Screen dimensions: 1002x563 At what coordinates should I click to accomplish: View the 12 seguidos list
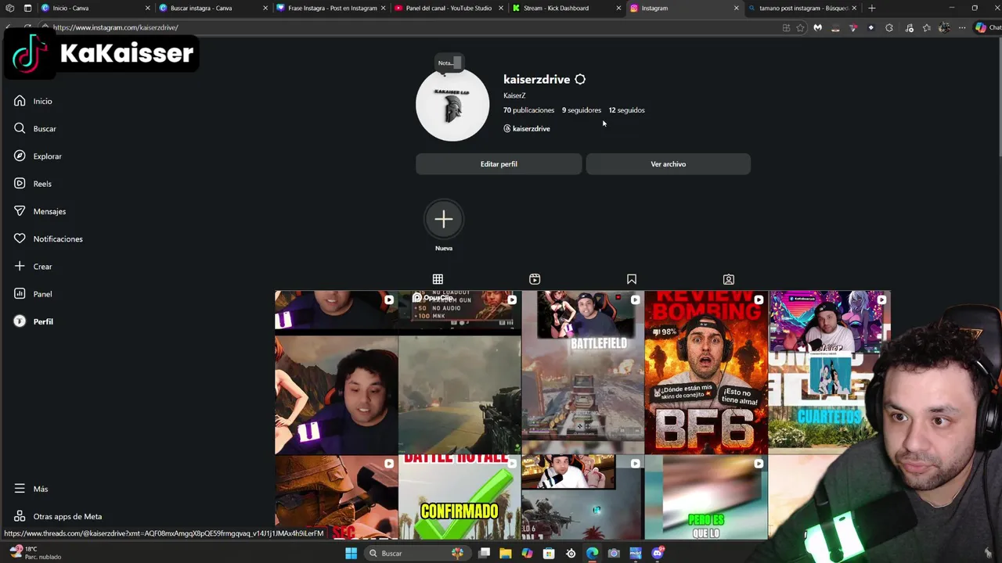627,110
